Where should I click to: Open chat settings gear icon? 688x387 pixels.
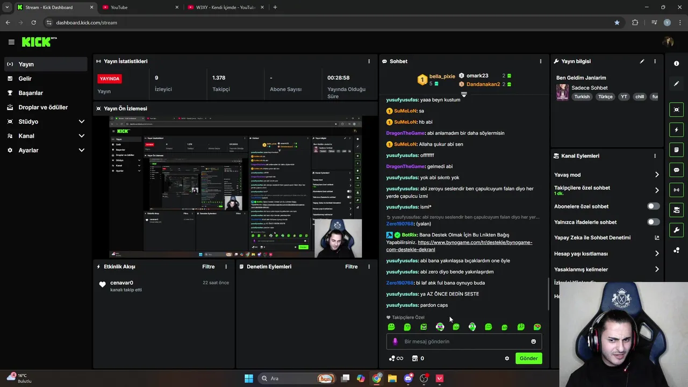507,359
